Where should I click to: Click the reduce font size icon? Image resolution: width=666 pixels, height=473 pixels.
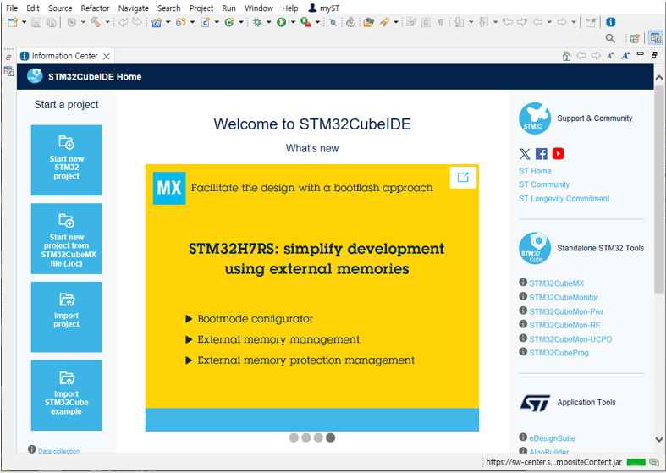point(610,56)
